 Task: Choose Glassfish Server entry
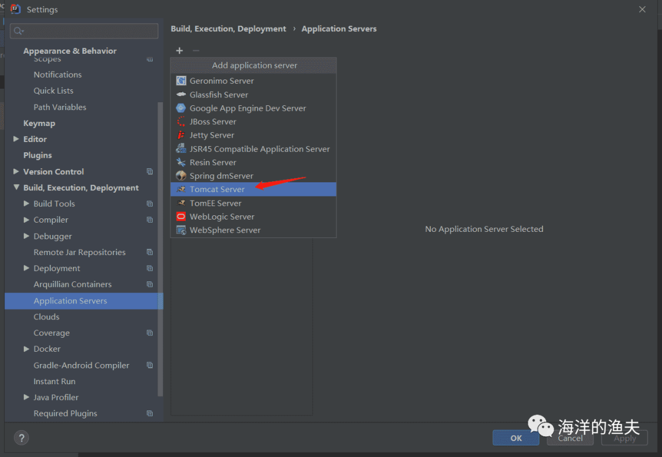(253, 94)
